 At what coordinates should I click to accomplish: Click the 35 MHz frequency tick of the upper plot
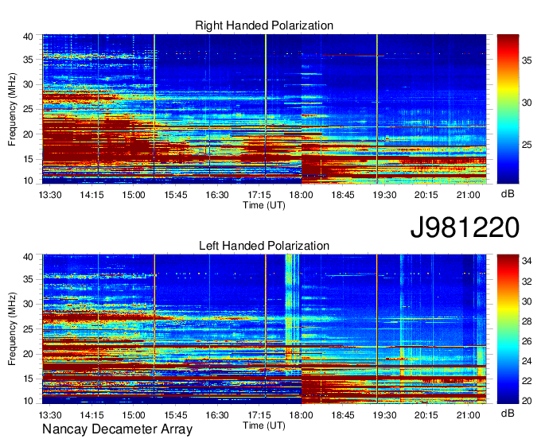pyautogui.click(x=29, y=60)
